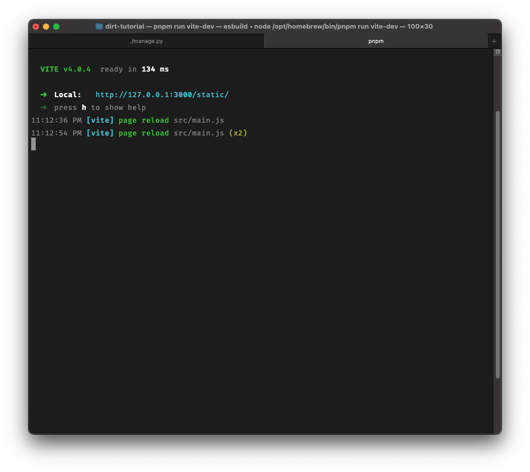Click the folder icon in title bar
The height and width of the screenshot is (472, 530).
pos(99,27)
